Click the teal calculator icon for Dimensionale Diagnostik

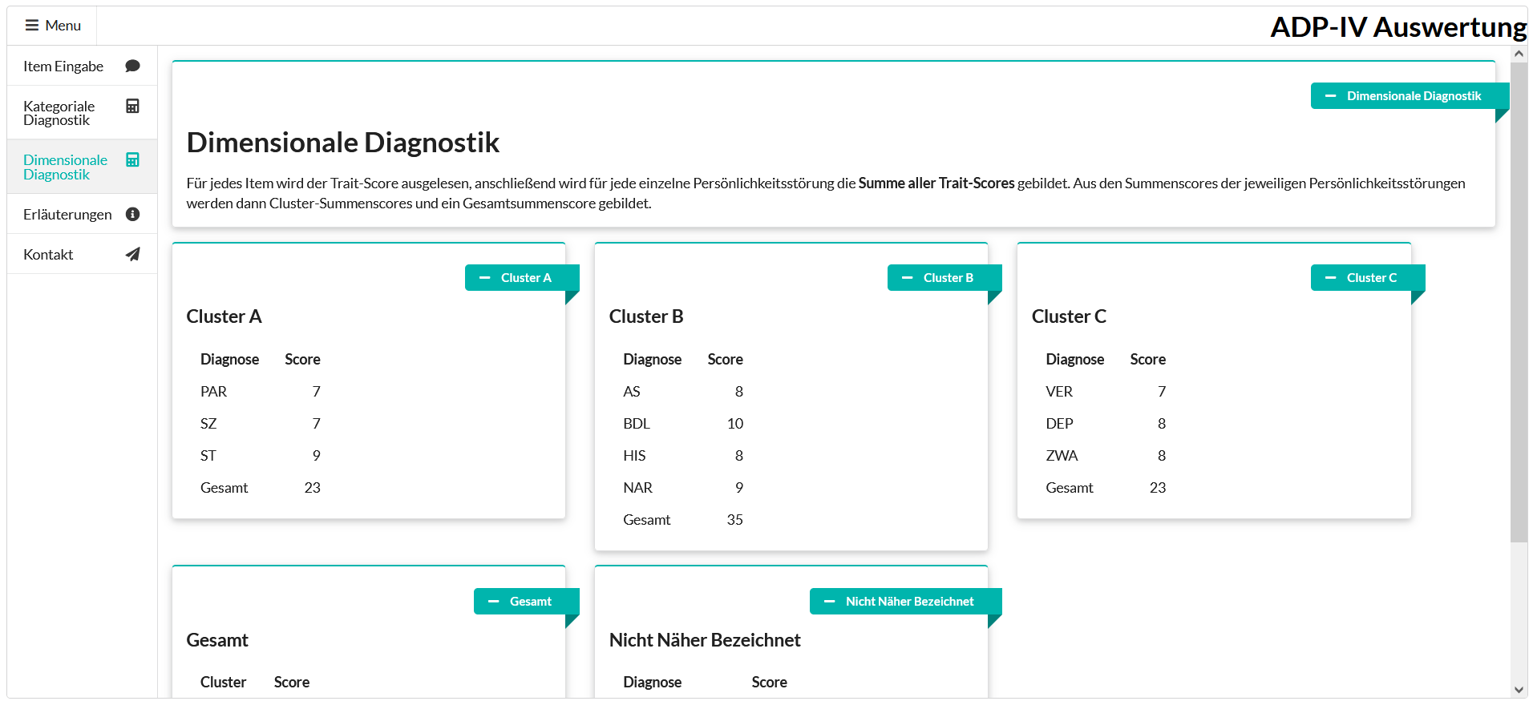click(x=133, y=159)
